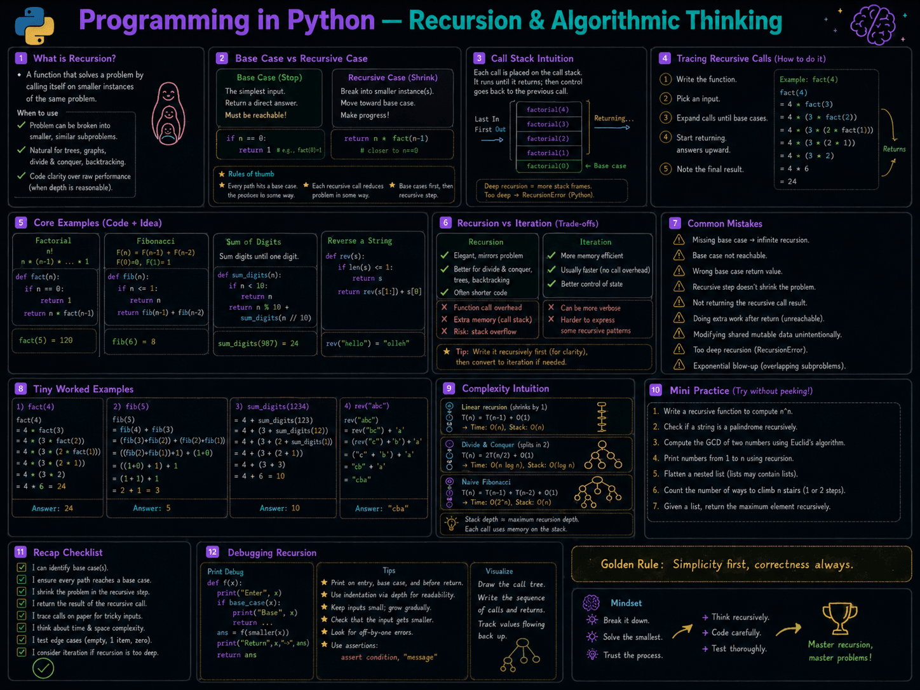Screen dimensions: 920x690
Task: Click the circled 5 beside Note the final result
Action: pos(665,168)
